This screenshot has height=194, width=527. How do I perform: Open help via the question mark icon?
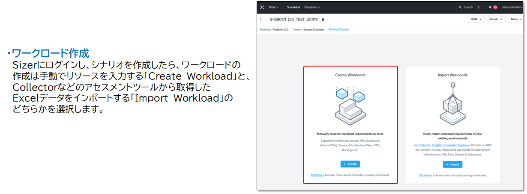pos(478,7)
